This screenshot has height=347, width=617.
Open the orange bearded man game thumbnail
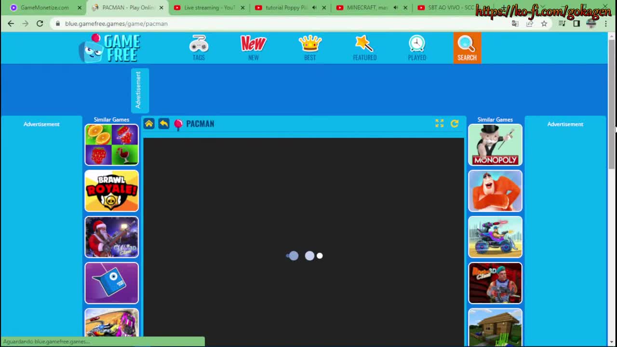coord(495,191)
